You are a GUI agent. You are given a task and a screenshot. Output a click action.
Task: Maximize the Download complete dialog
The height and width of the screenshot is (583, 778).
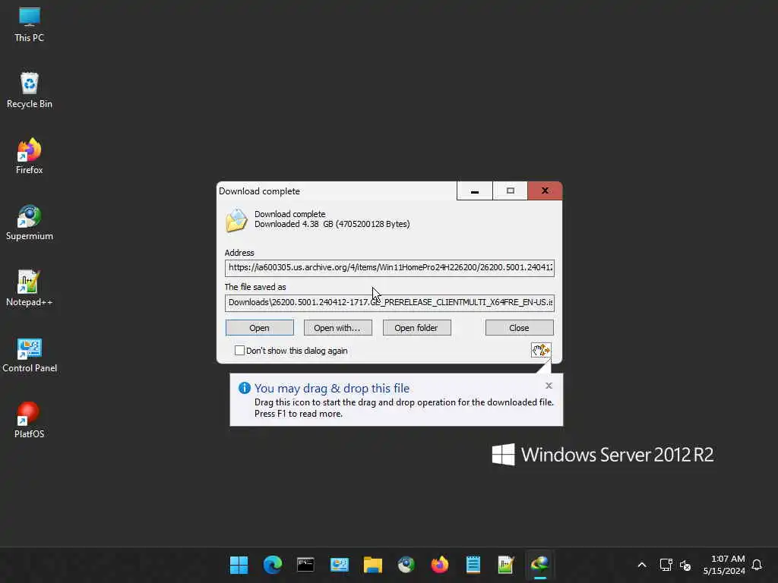pyautogui.click(x=510, y=191)
